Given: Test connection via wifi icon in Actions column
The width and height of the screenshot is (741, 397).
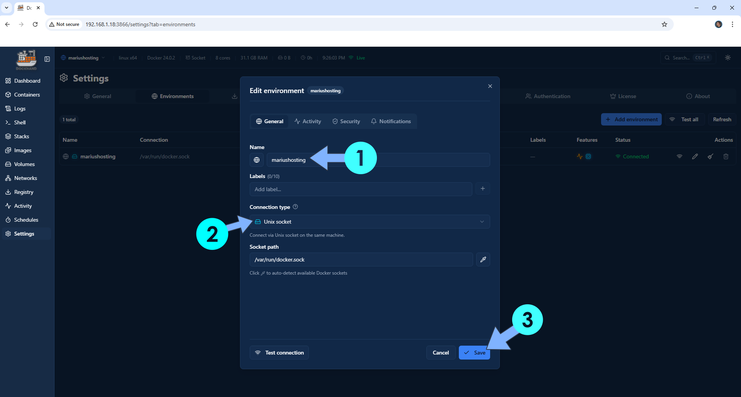Looking at the screenshot, I should (680, 156).
